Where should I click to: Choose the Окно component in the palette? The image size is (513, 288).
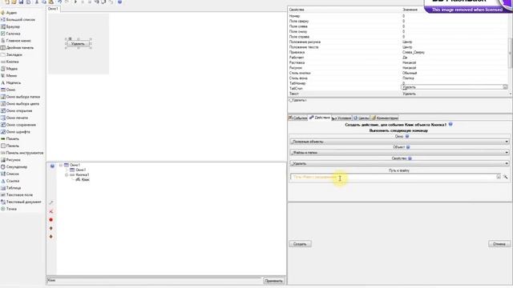tap(8, 90)
